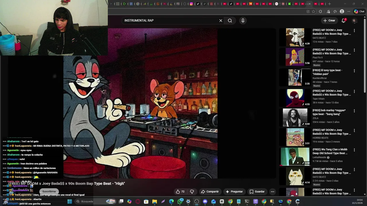Open YouTube notifications bell
Image resolution: width=367 pixels, height=206 pixels.
click(x=344, y=21)
